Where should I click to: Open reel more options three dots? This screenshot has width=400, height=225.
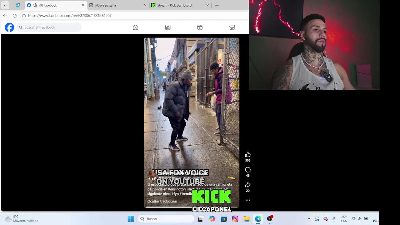[x=248, y=200]
